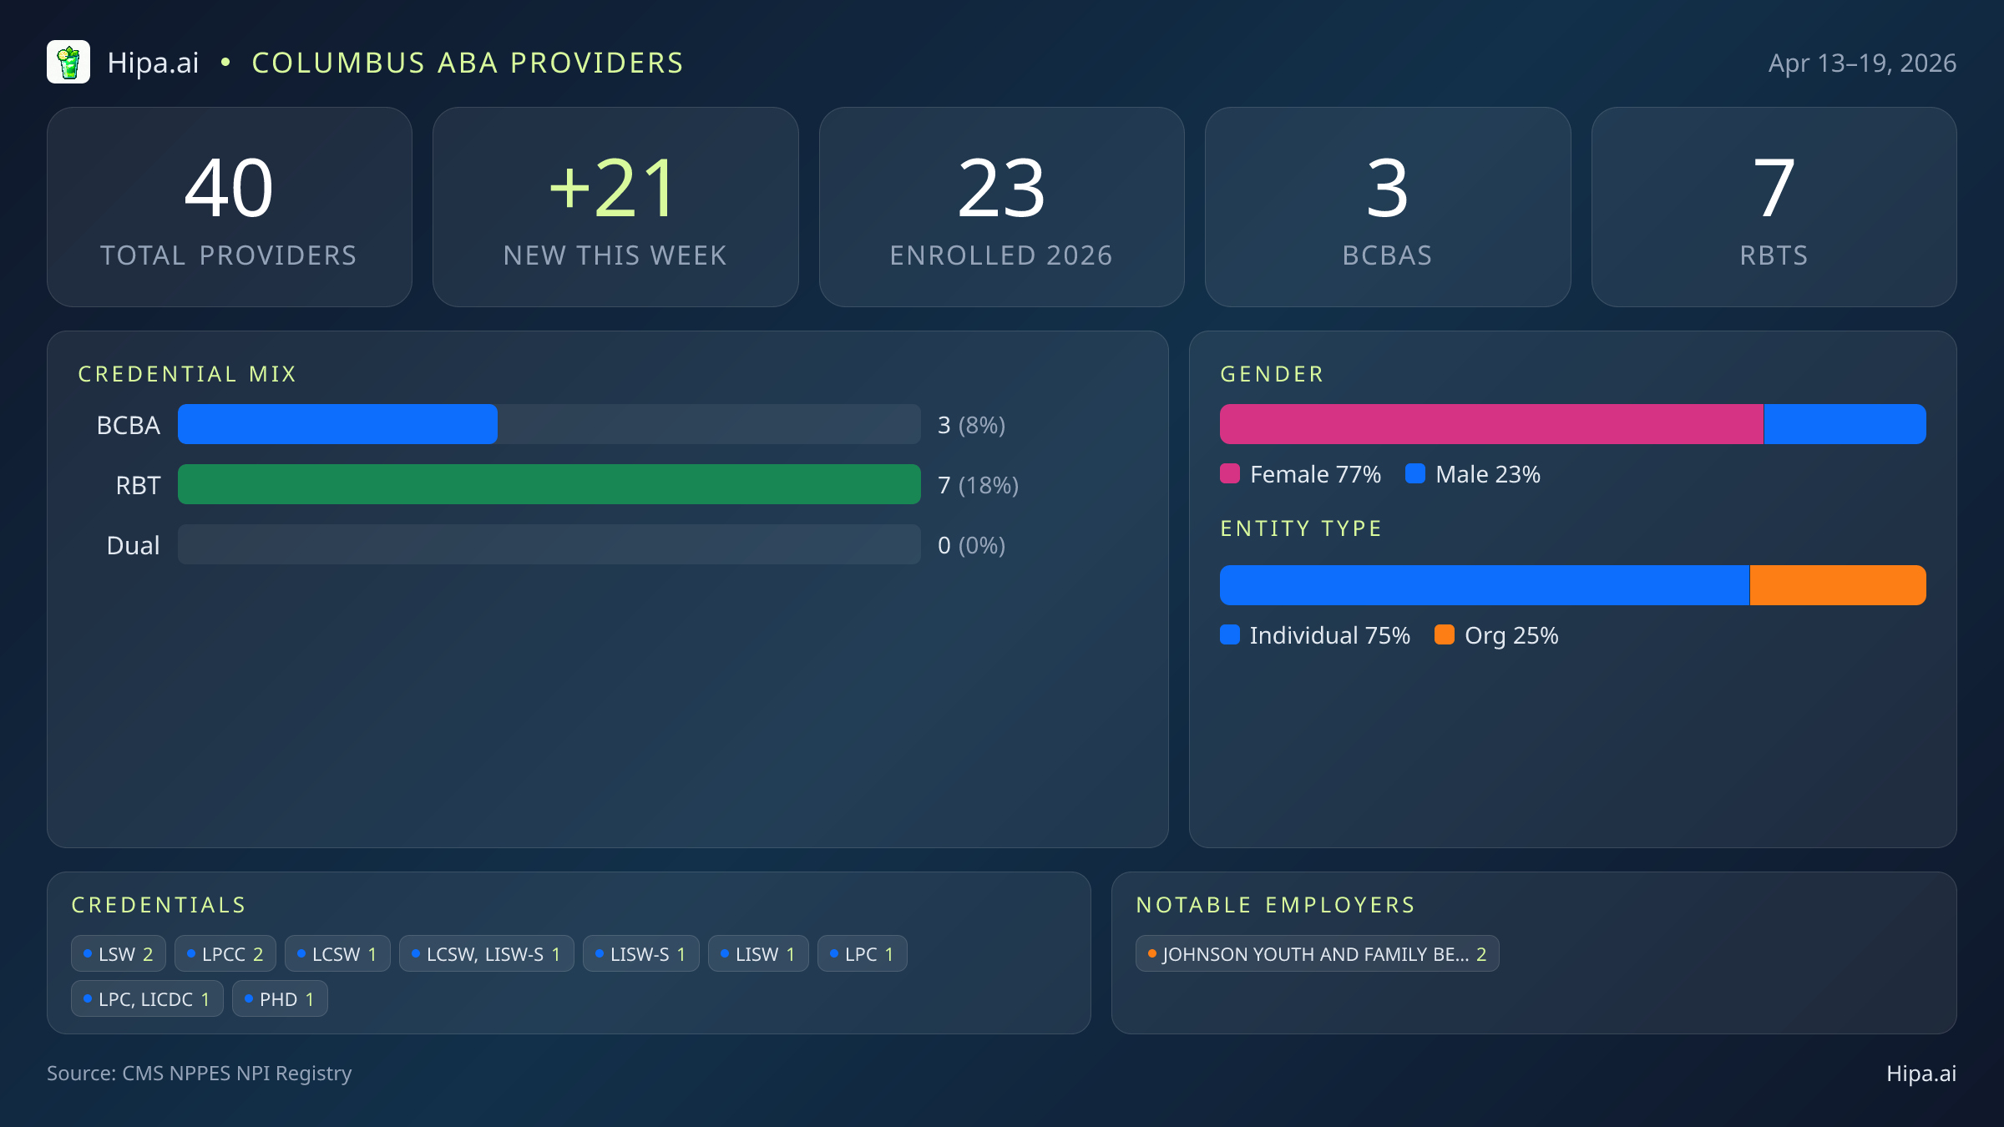Open the RBTS stat card
This screenshot has width=2004, height=1127.
1774,206
